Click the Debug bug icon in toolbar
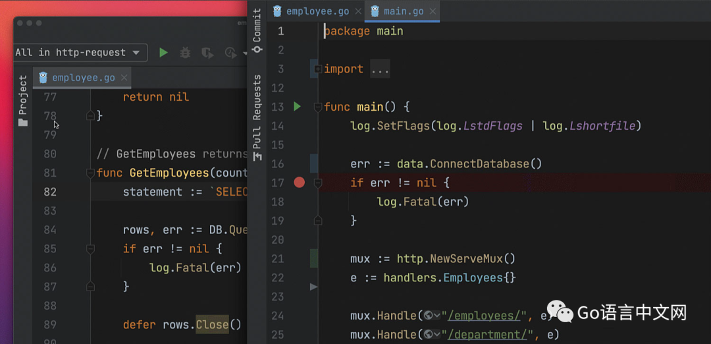This screenshot has width=711, height=344. (185, 53)
